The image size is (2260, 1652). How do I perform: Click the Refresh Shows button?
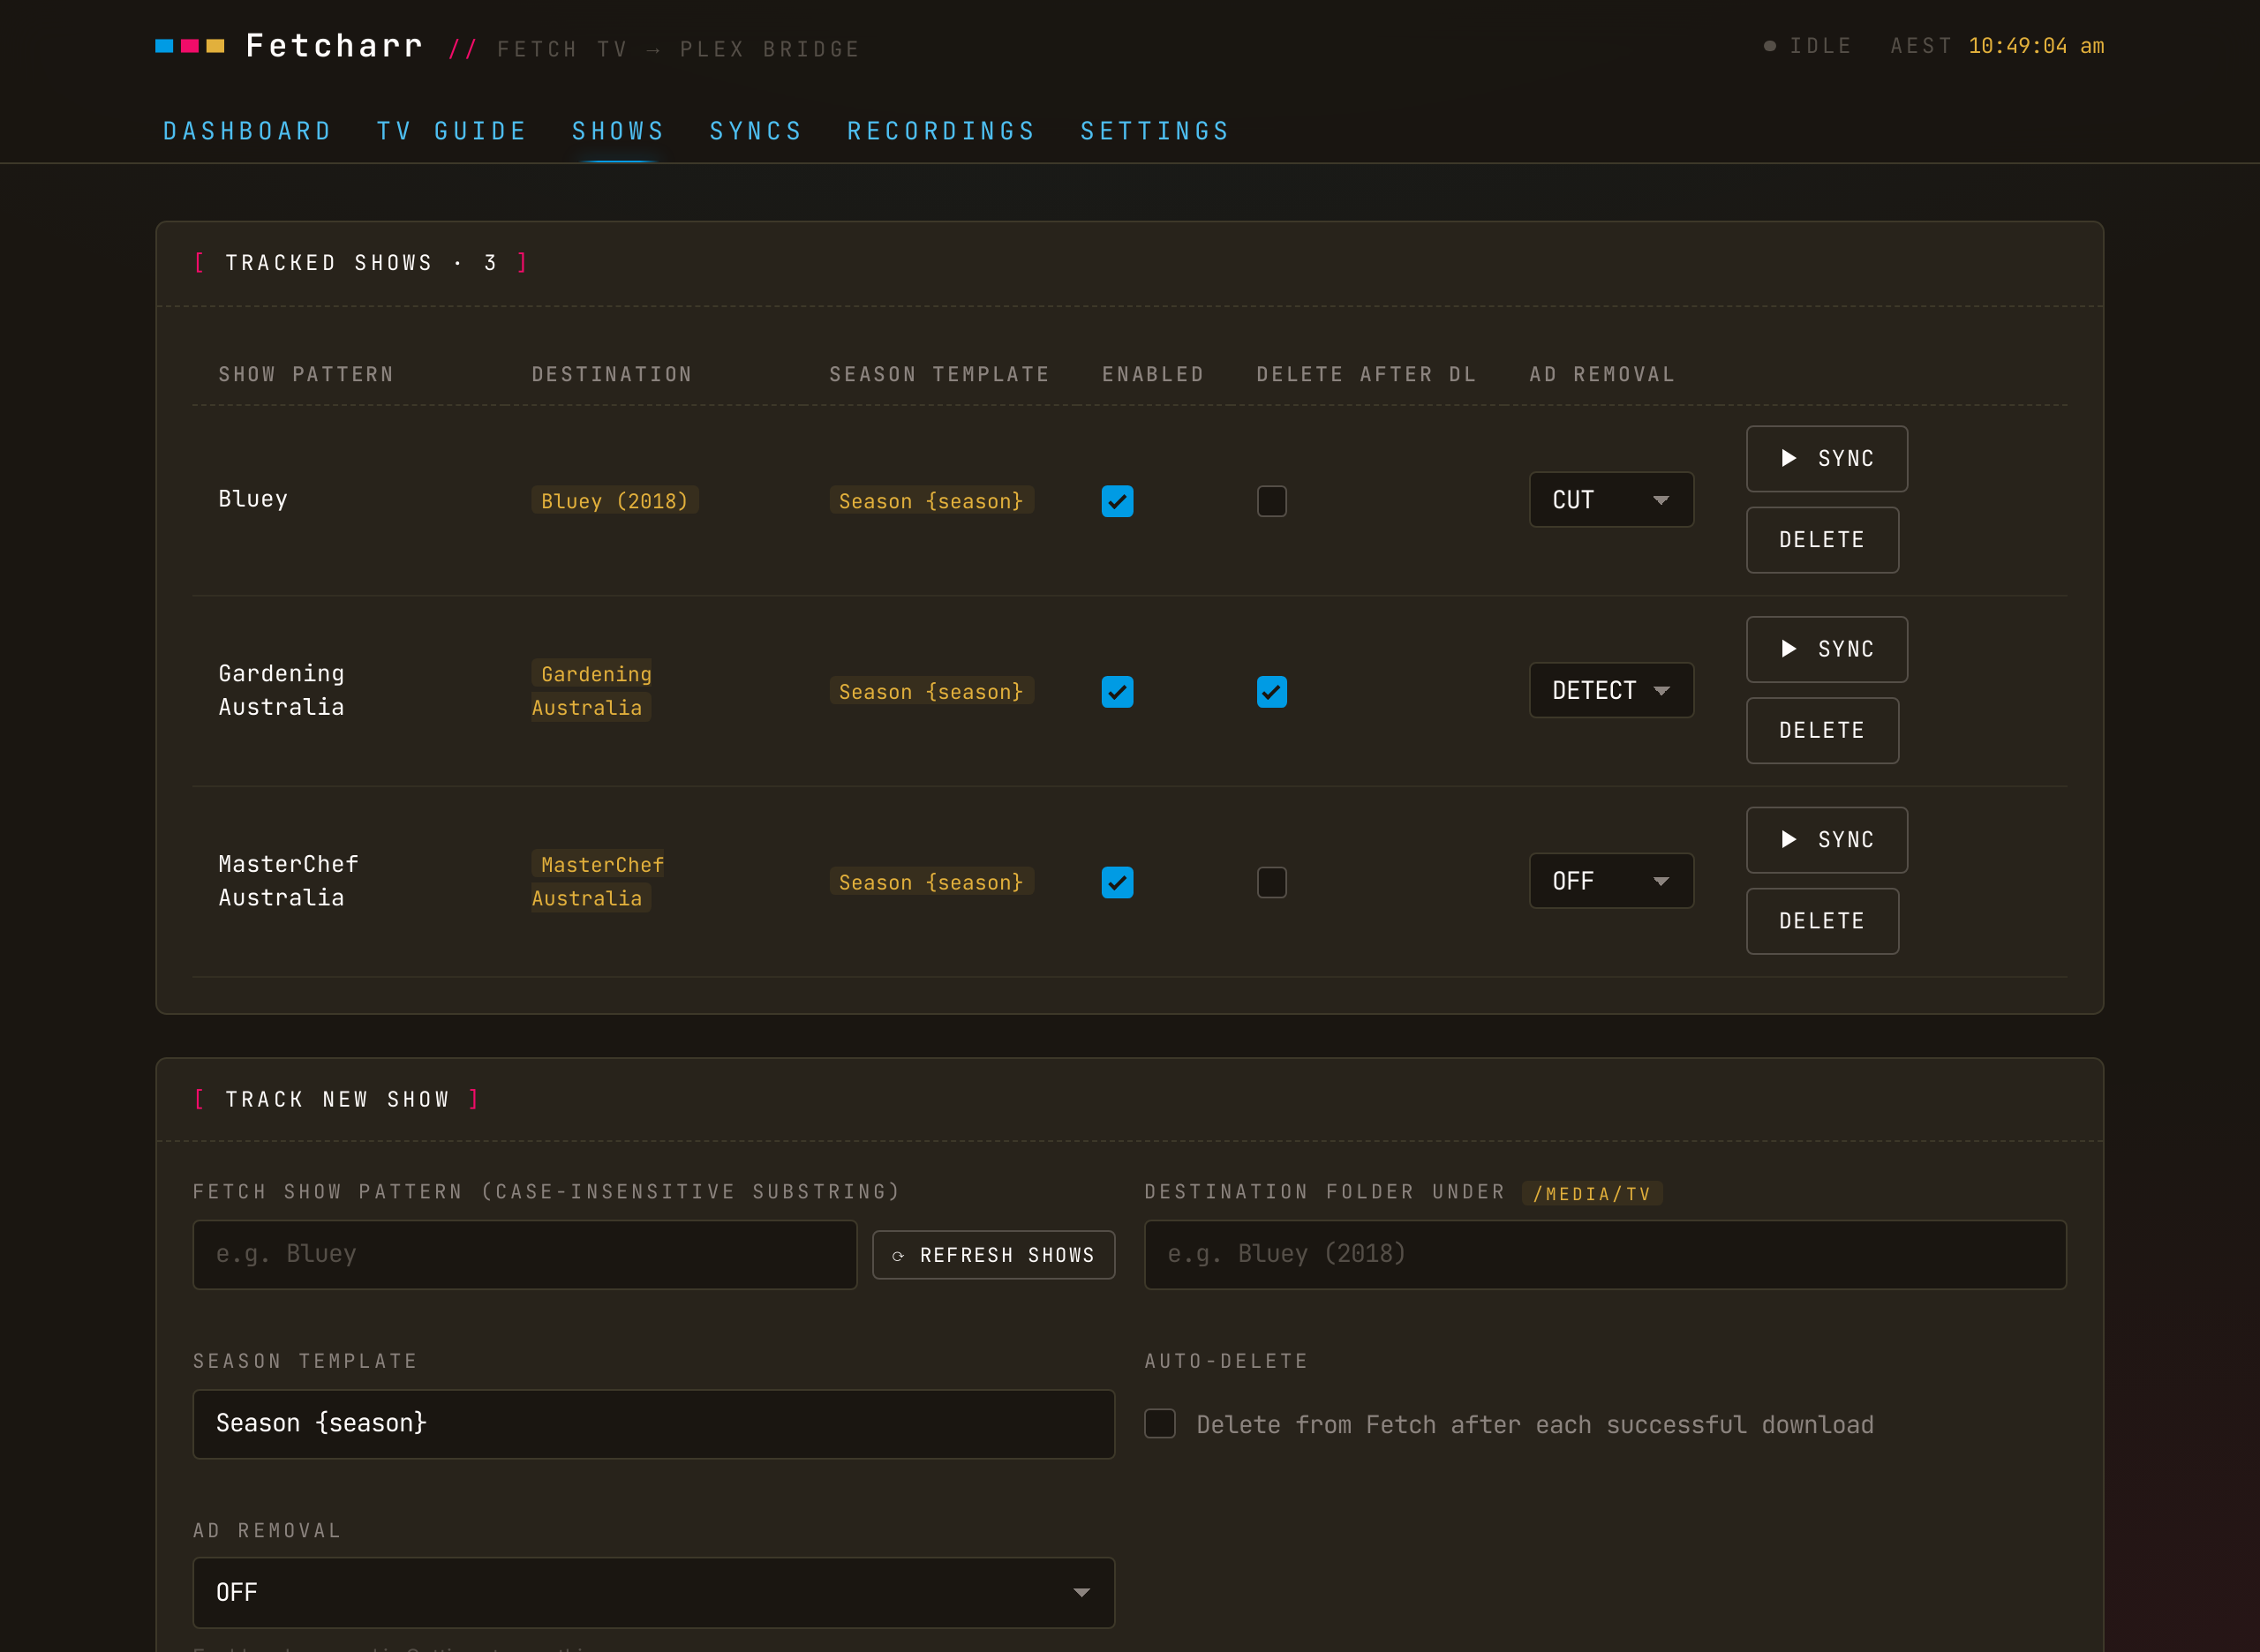(x=993, y=1255)
